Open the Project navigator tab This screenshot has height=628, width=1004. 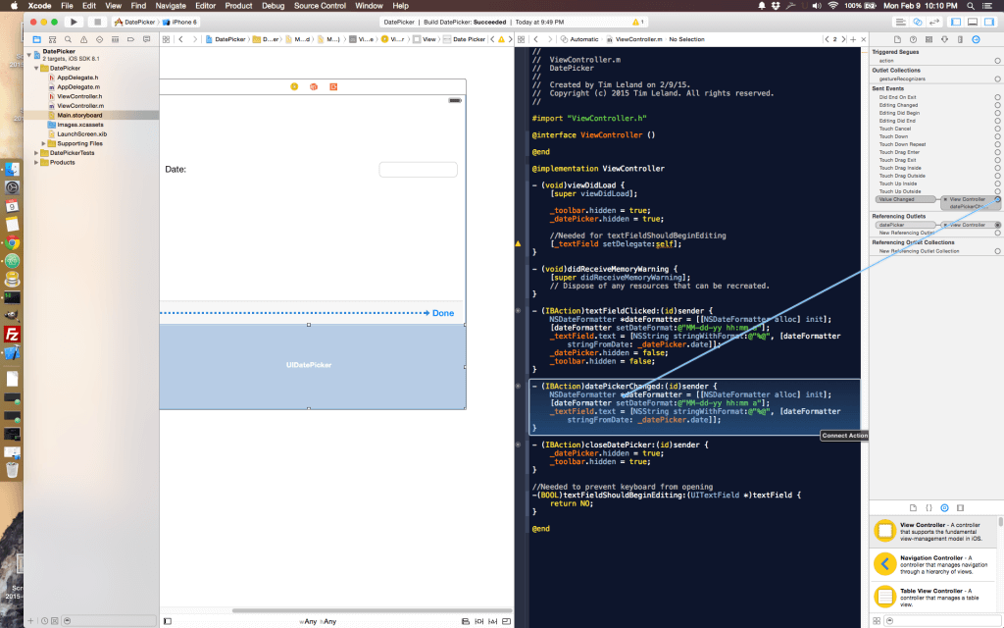pos(37,39)
